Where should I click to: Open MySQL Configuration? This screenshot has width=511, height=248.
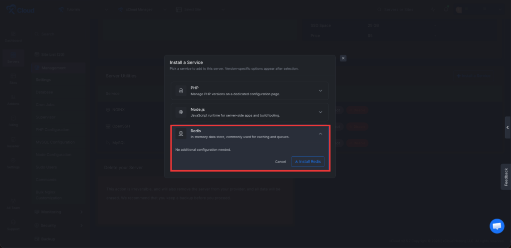point(55,142)
